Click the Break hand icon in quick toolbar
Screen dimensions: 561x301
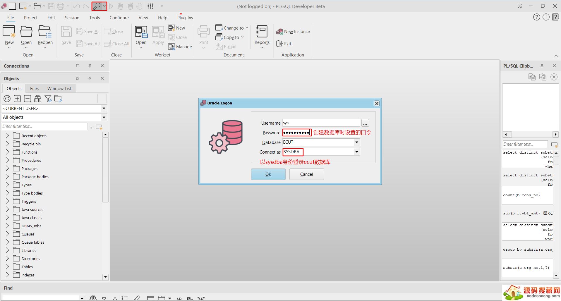click(x=140, y=6)
